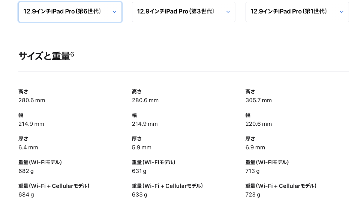Image resolution: width=361 pixels, height=210 pixels.
Task: Click the chevron arrow in the 第6世代 selector
Action: (114, 12)
